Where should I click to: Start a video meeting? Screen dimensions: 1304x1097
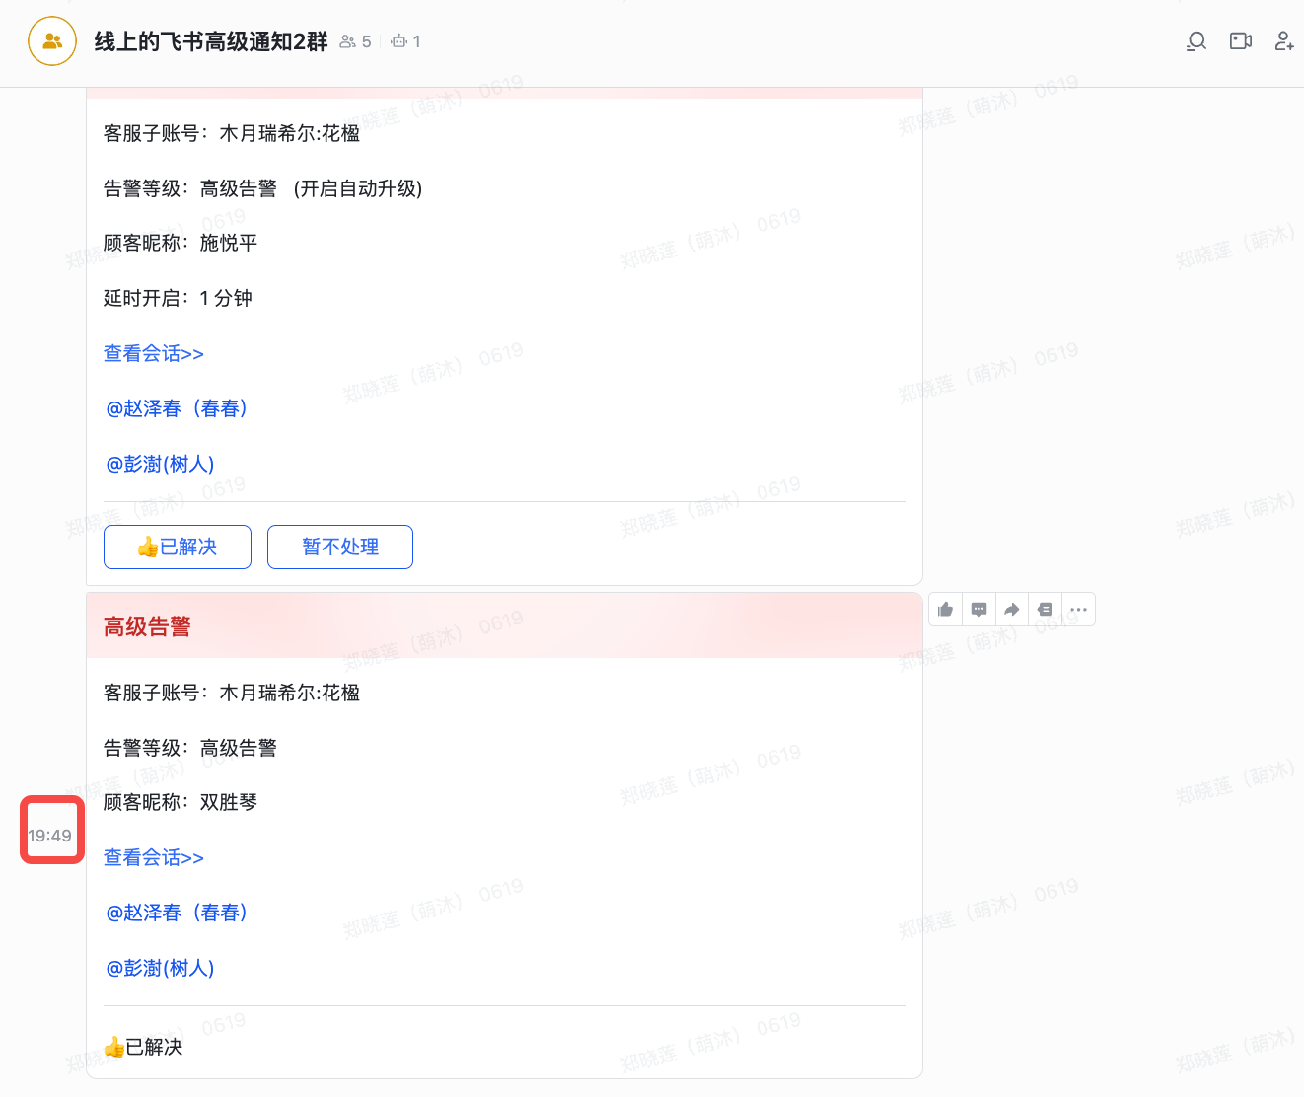1241,41
